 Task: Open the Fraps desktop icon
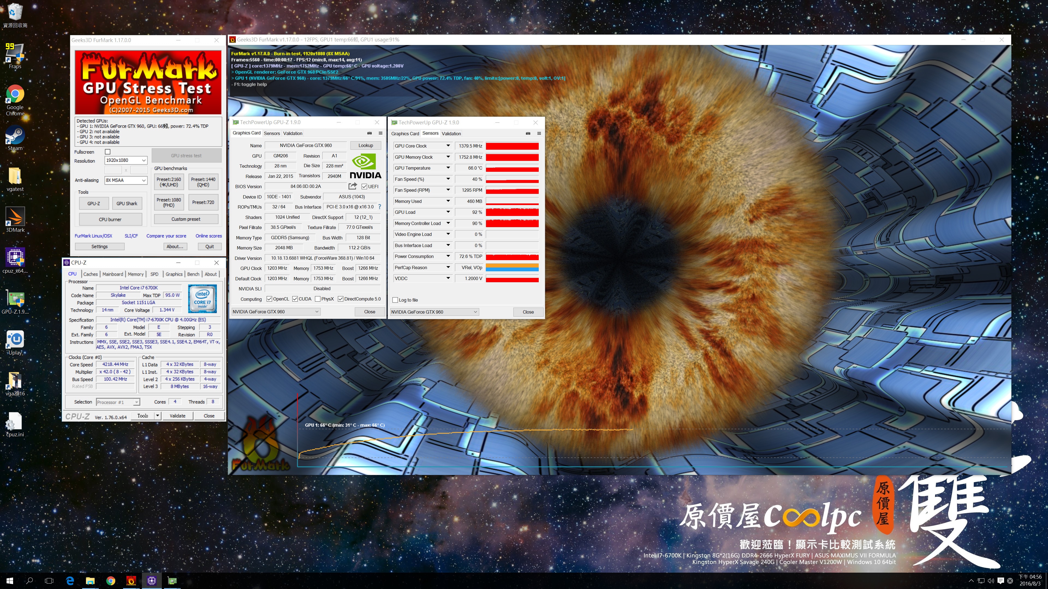pos(15,56)
